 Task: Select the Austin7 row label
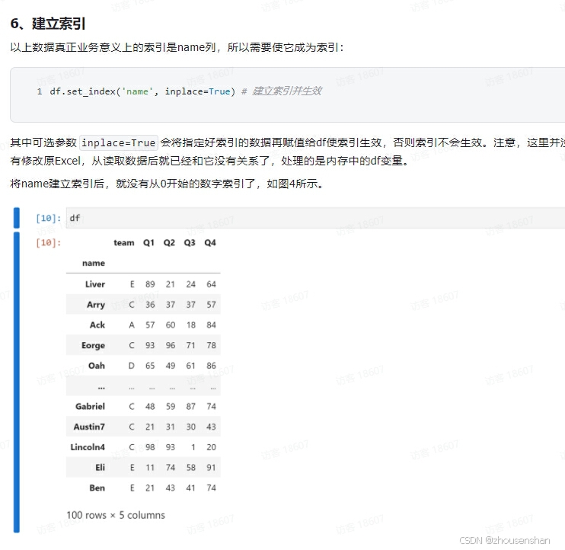89,427
